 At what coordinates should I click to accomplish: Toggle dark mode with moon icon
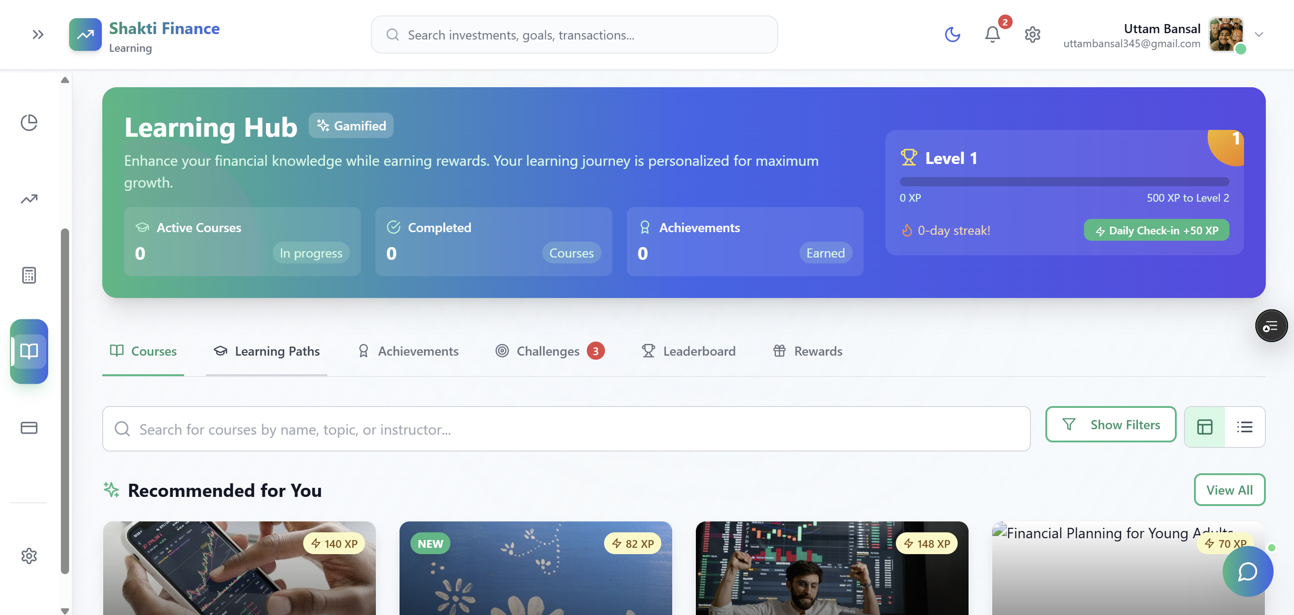tap(952, 35)
